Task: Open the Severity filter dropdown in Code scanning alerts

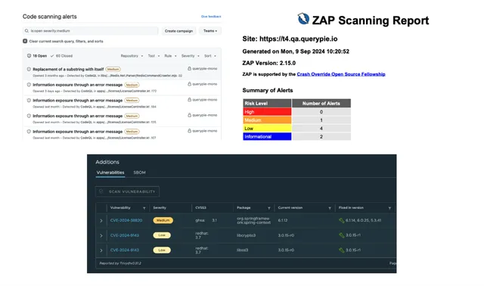Action: pyautogui.click(x=190, y=56)
